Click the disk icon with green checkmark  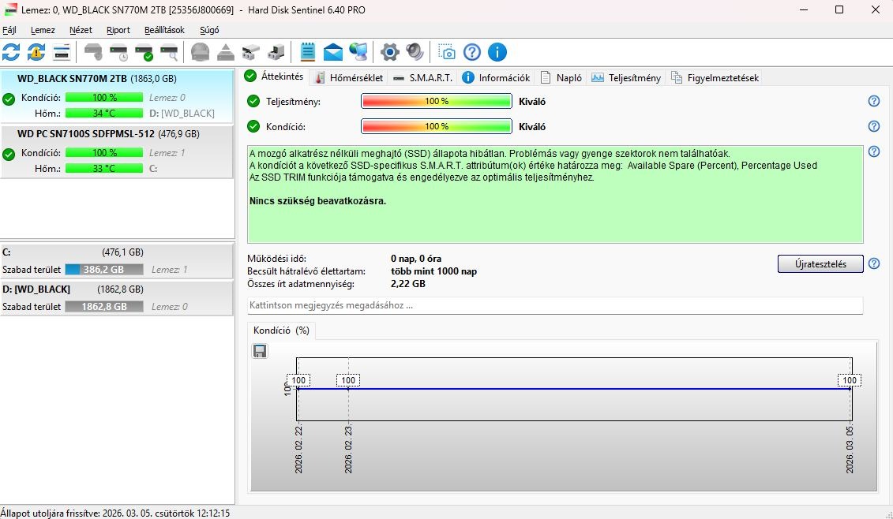tap(144, 52)
